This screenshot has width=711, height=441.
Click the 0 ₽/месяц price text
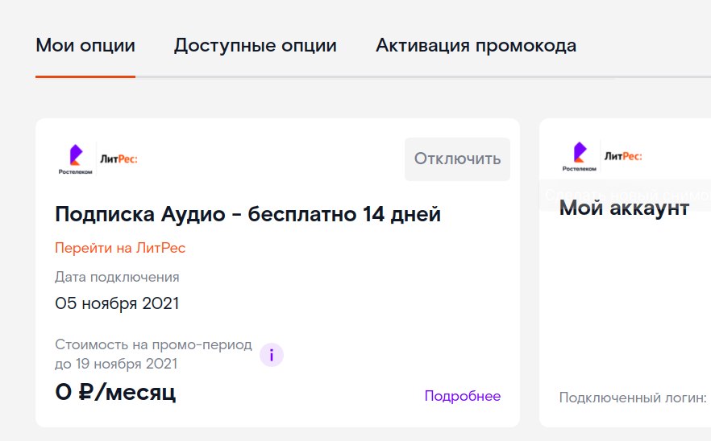point(115,392)
